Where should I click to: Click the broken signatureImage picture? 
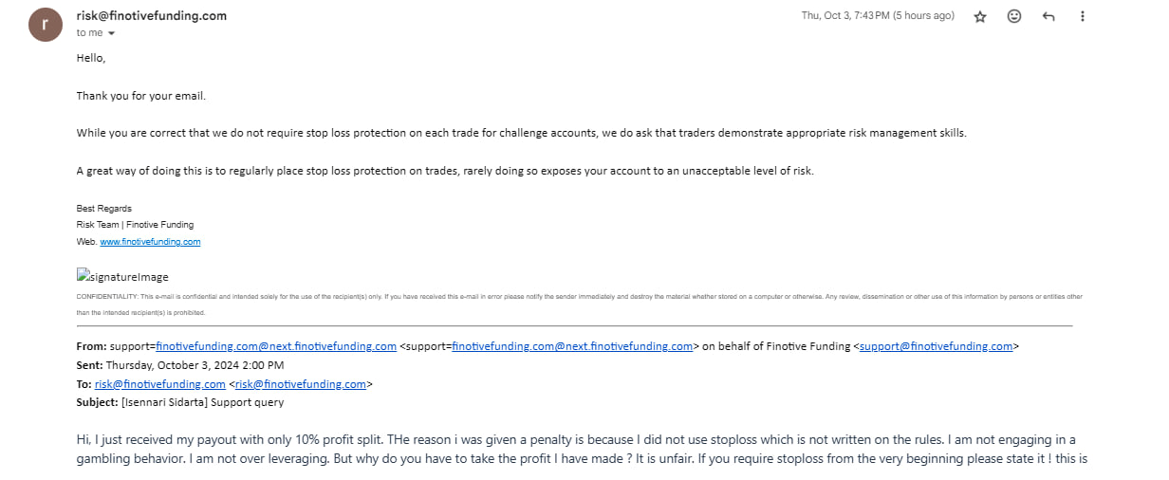coord(122,276)
